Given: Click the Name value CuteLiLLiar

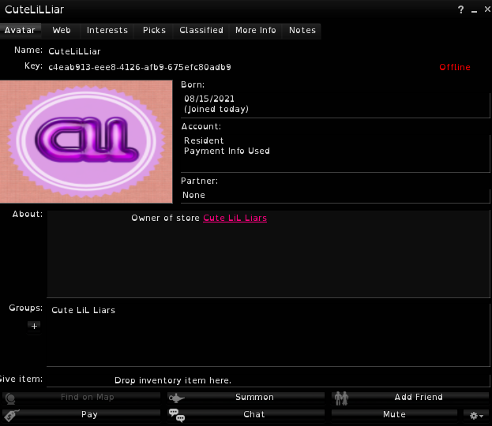Looking at the screenshot, I should coord(74,52).
